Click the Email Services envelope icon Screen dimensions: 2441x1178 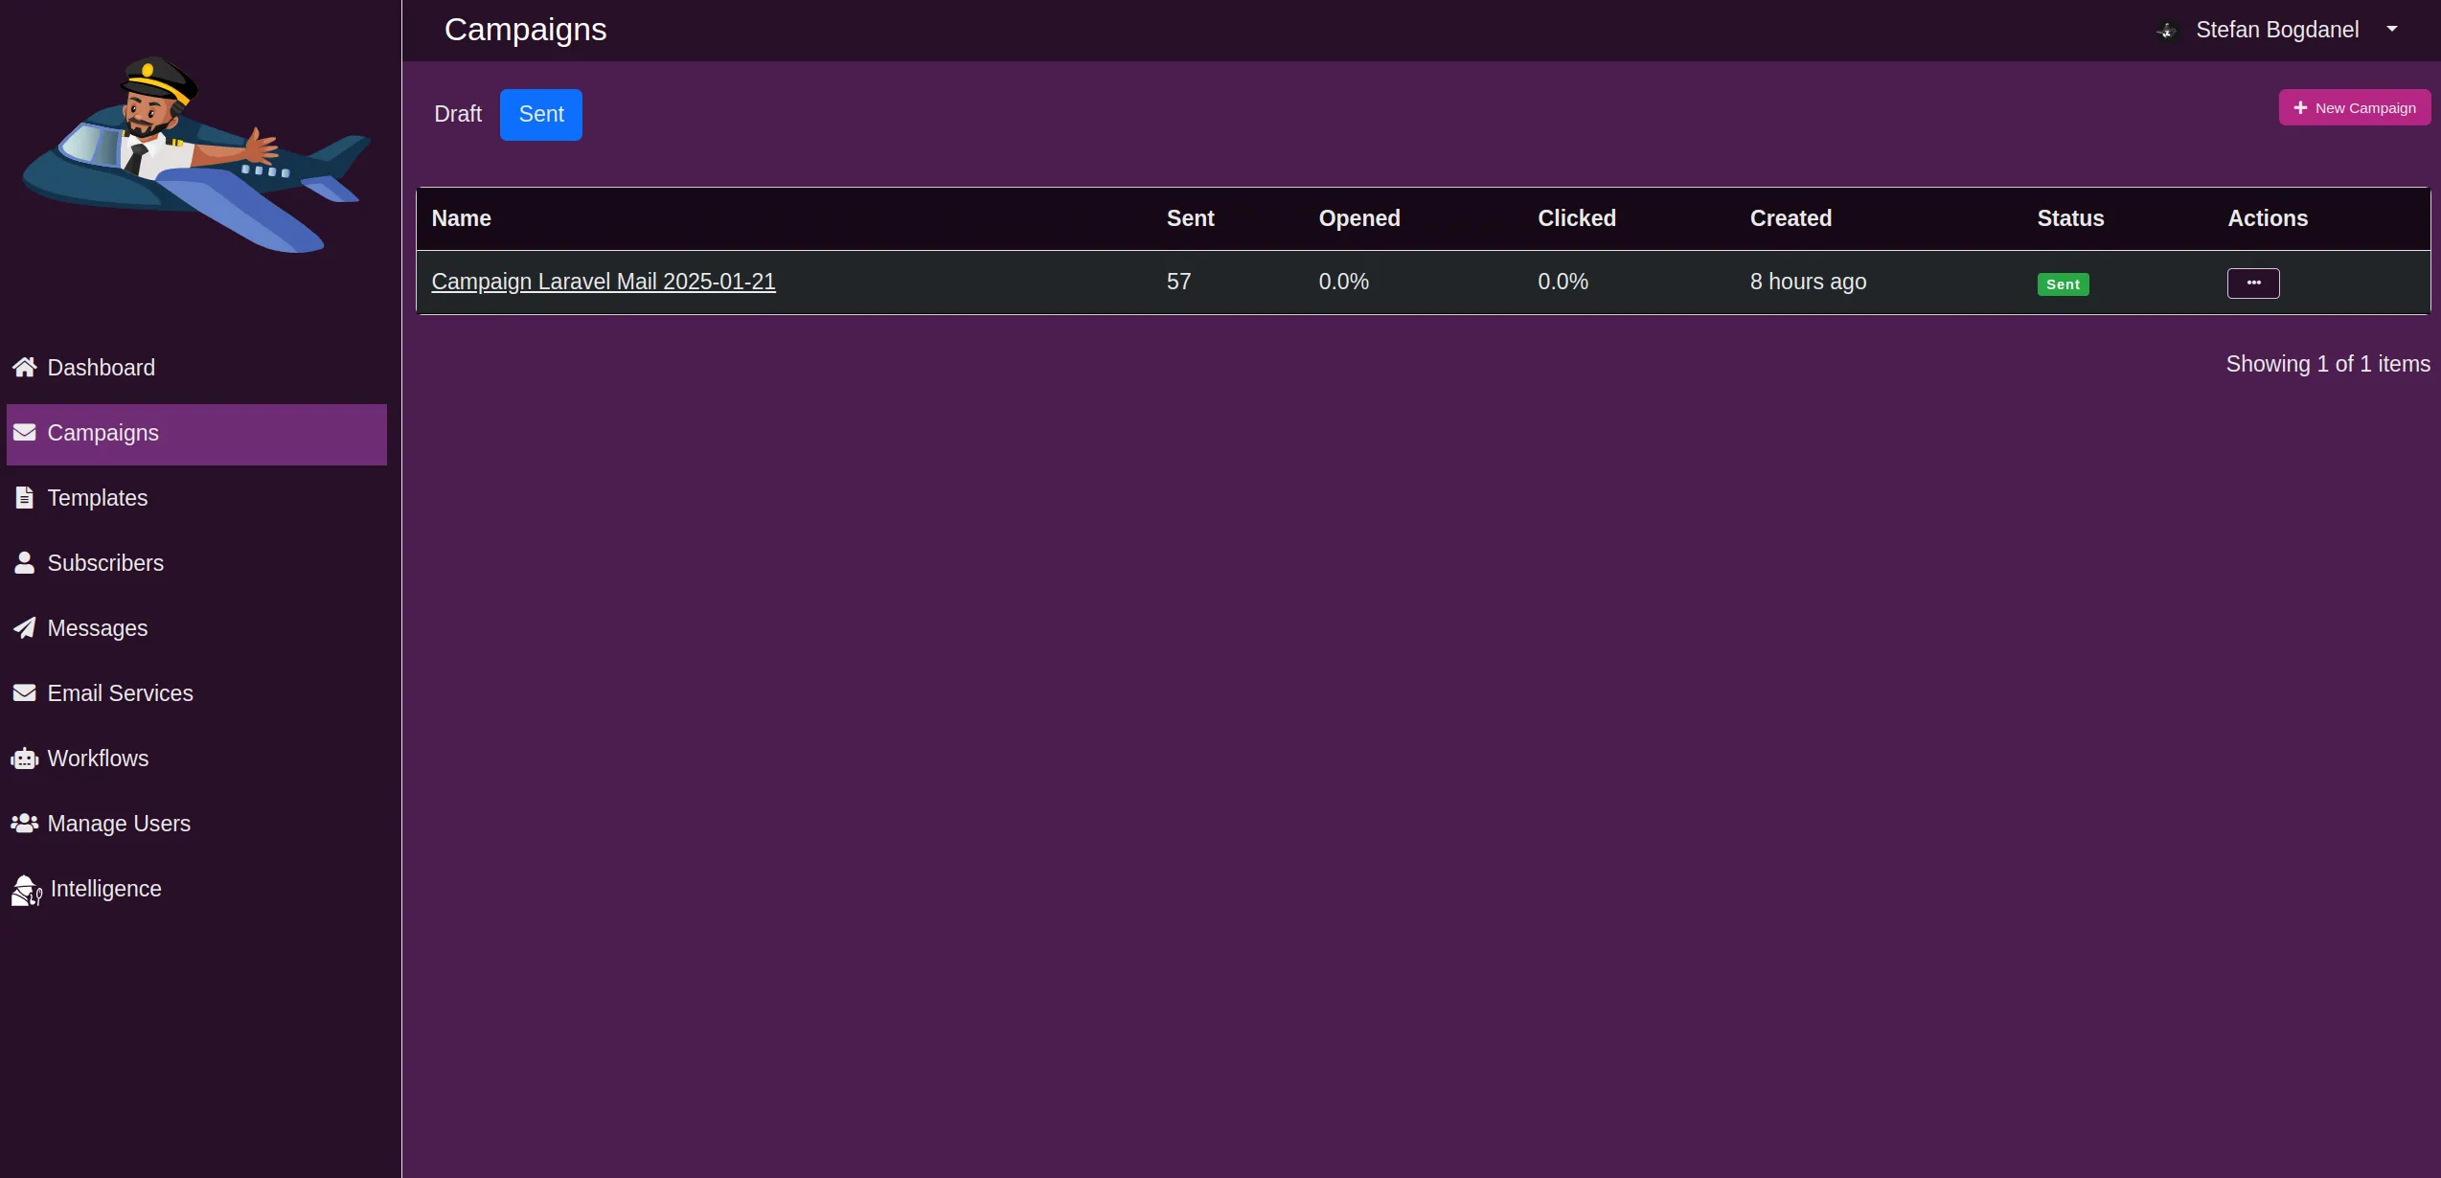[x=25, y=693]
